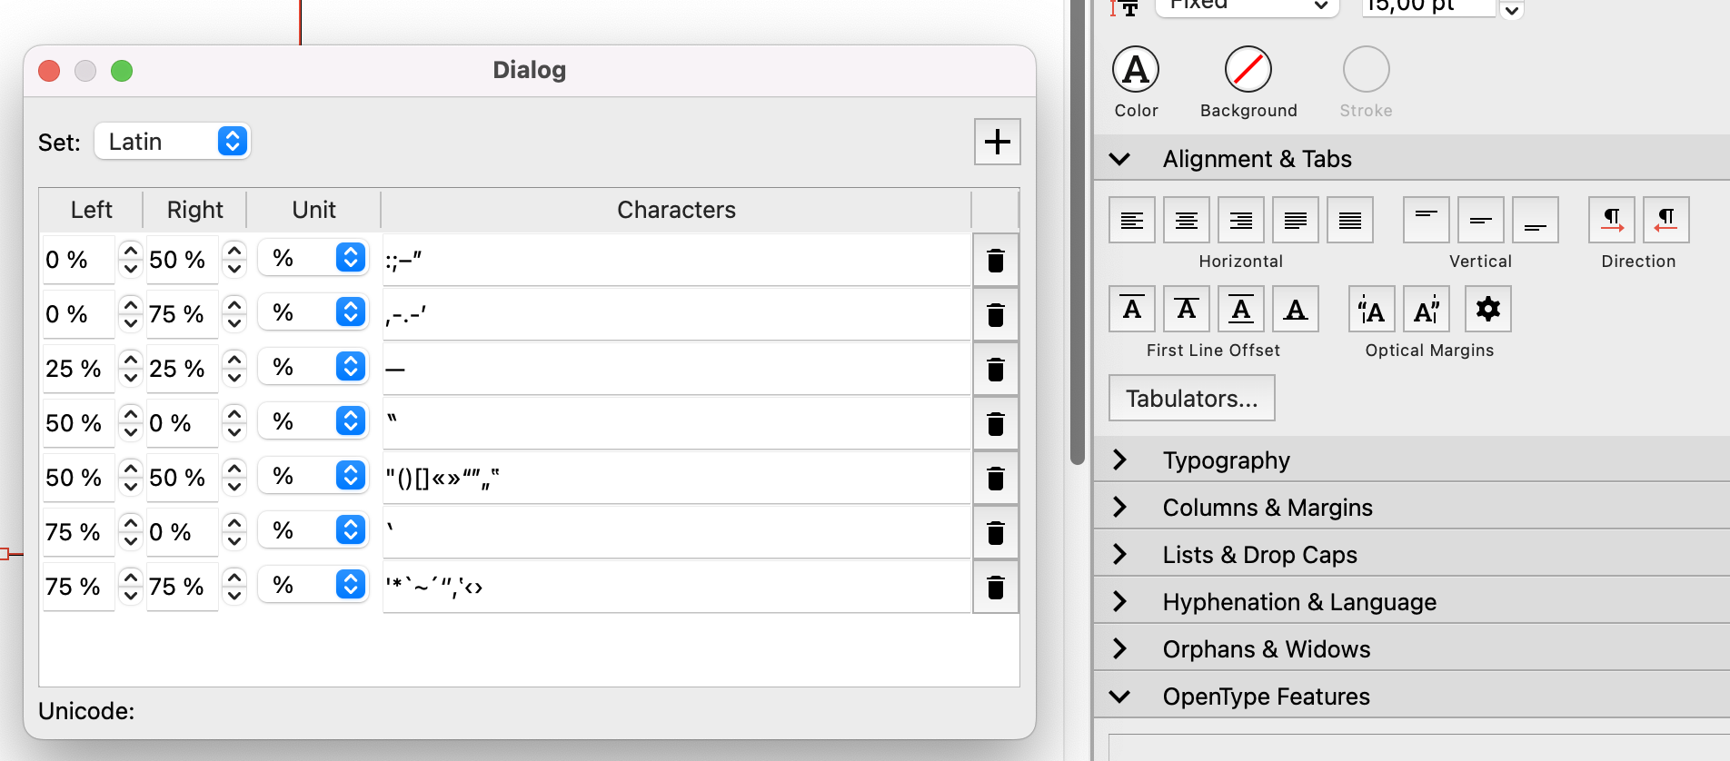
Task: Select left optical margin icon
Action: coord(1371,310)
